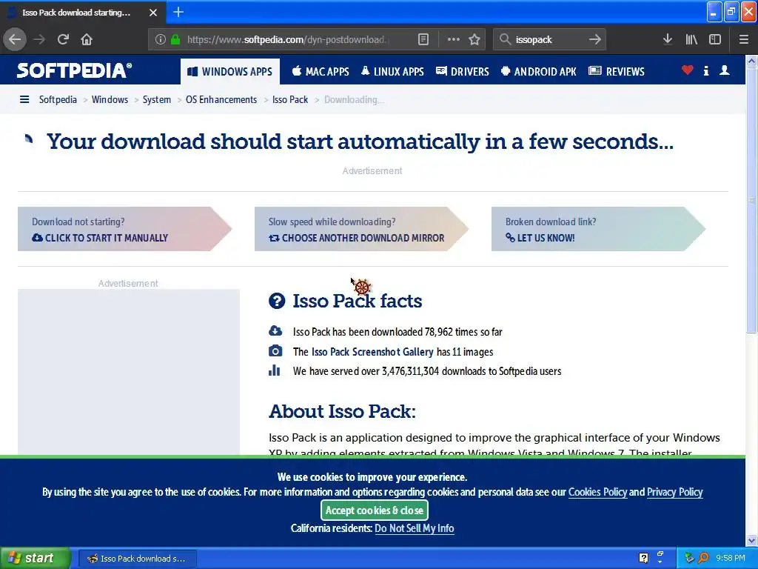Click the page vertical scrollbar thumb
Viewport: 758px width, 569px height.
pos(752,200)
